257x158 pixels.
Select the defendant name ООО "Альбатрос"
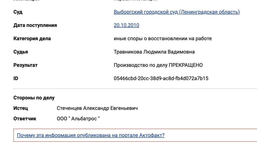pos(78,119)
